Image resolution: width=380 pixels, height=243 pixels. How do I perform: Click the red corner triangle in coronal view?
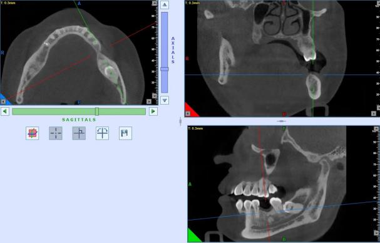point(190,111)
